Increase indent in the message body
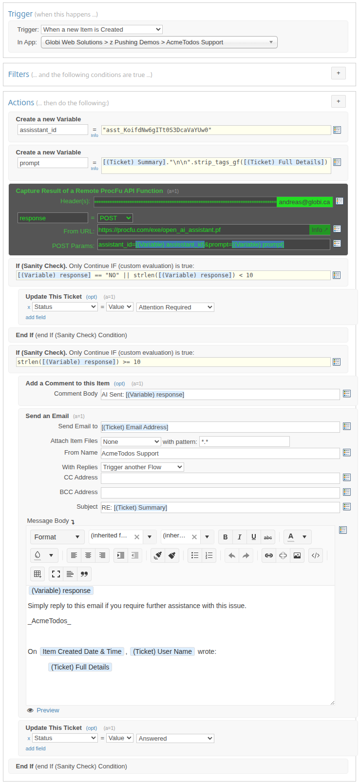The height and width of the screenshot is (784, 360). click(121, 555)
